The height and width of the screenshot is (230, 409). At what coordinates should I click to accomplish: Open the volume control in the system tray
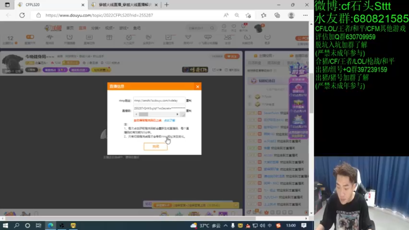point(262,225)
